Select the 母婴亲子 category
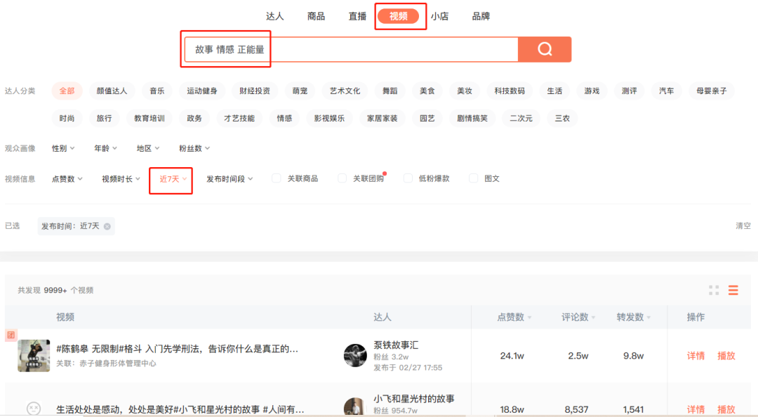 (x=712, y=91)
